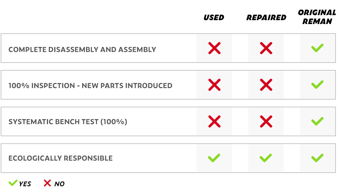The height and width of the screenshot is (194, 339).
Task: Select Complete Disassembly and Assembly row label
Action: pyautogui.click(x=82, y=50)
